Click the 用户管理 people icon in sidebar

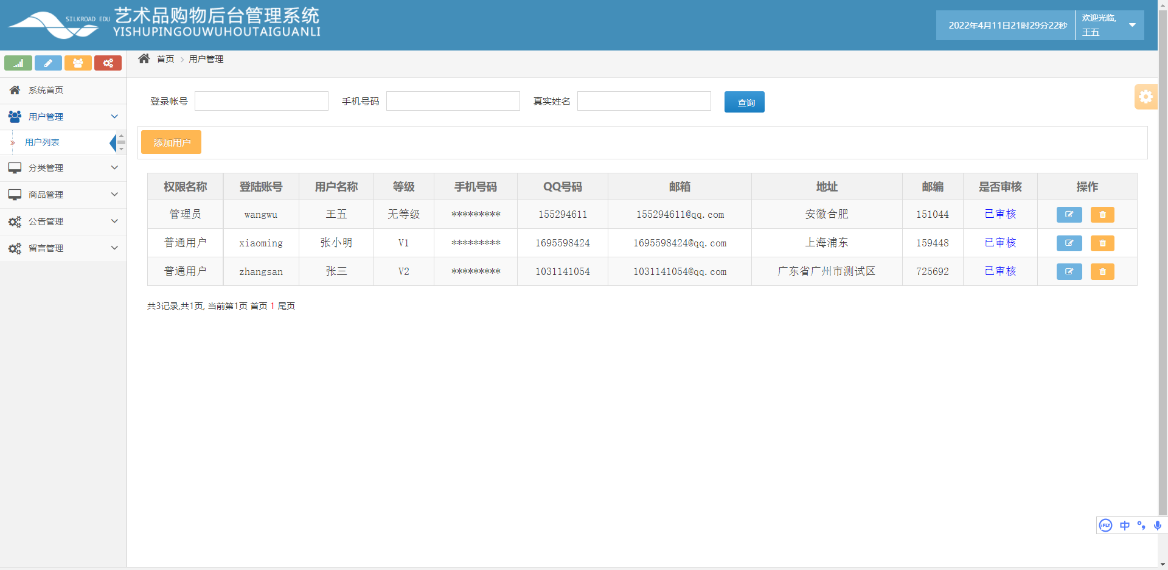point(15,116)
